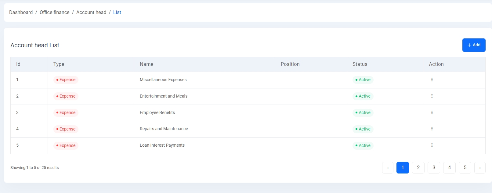Jump to page 2 of results
The height and width of the screenshot is (193, 492).
tap(418, 168)
